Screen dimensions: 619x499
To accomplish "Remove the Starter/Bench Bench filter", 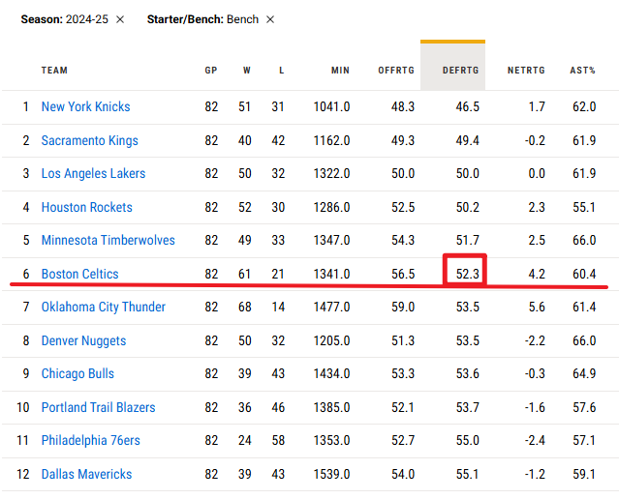I will tap(270, 19).
